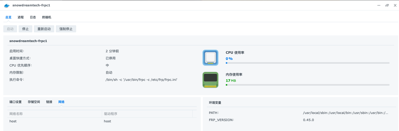The width and height of the screenshot is (399, 131).
Task: Select the 总览 tab
Action: (8, 17)
